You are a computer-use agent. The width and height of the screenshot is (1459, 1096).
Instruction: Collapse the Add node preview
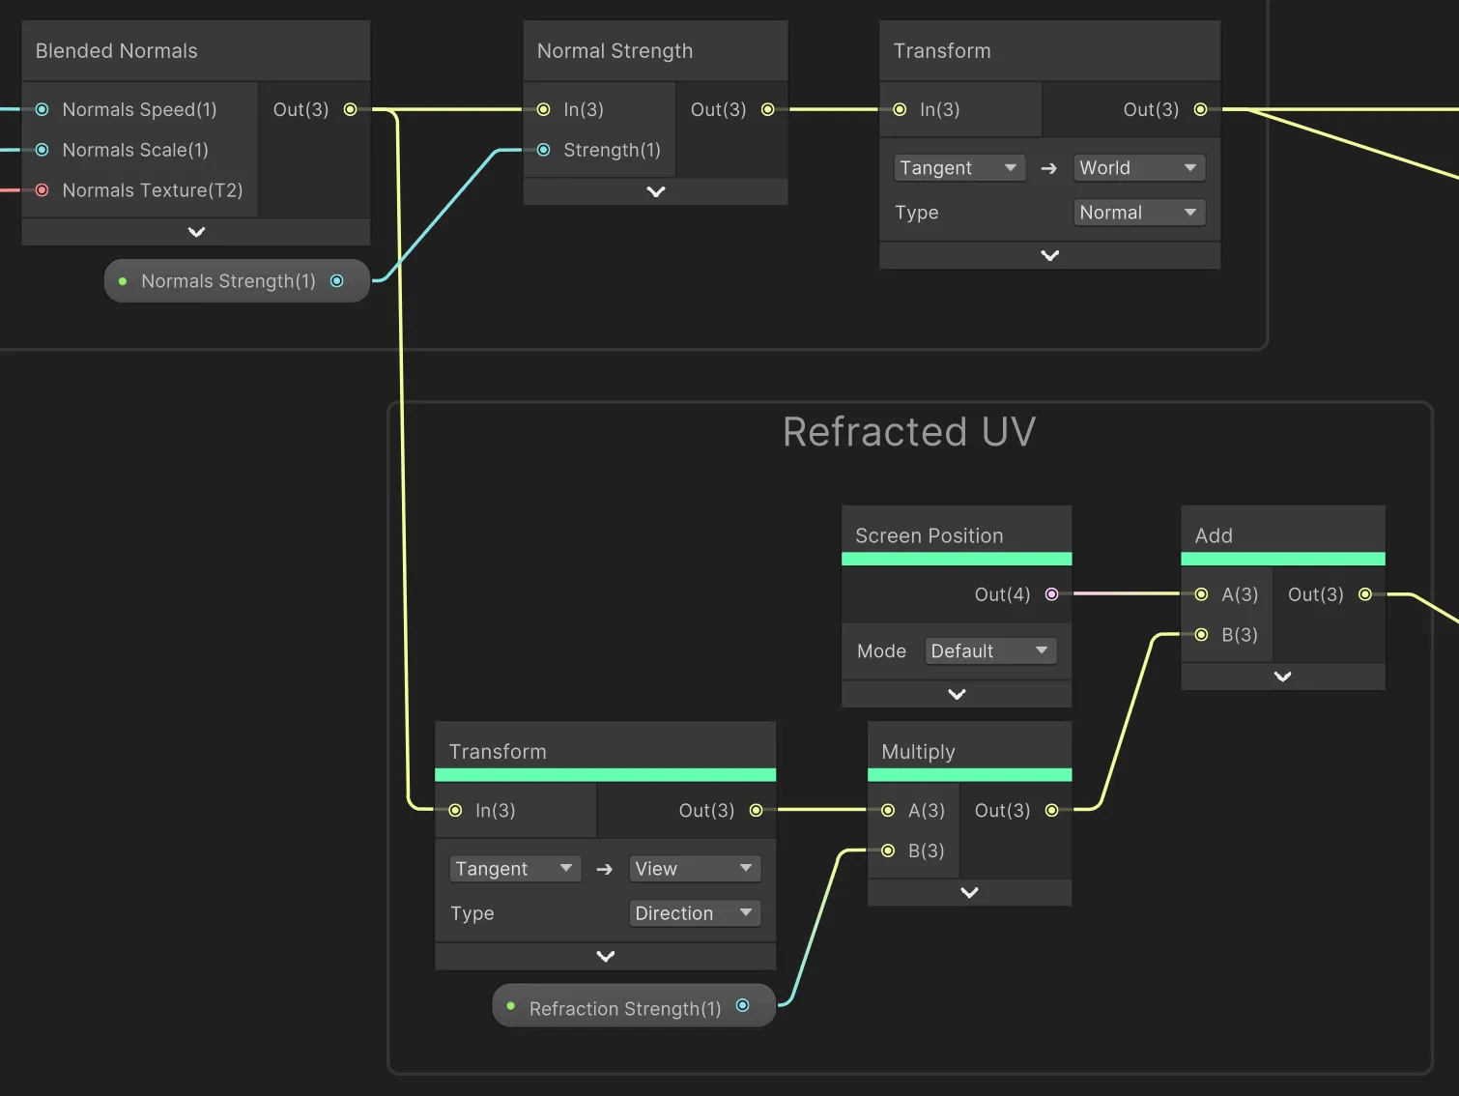point(1282,677)
